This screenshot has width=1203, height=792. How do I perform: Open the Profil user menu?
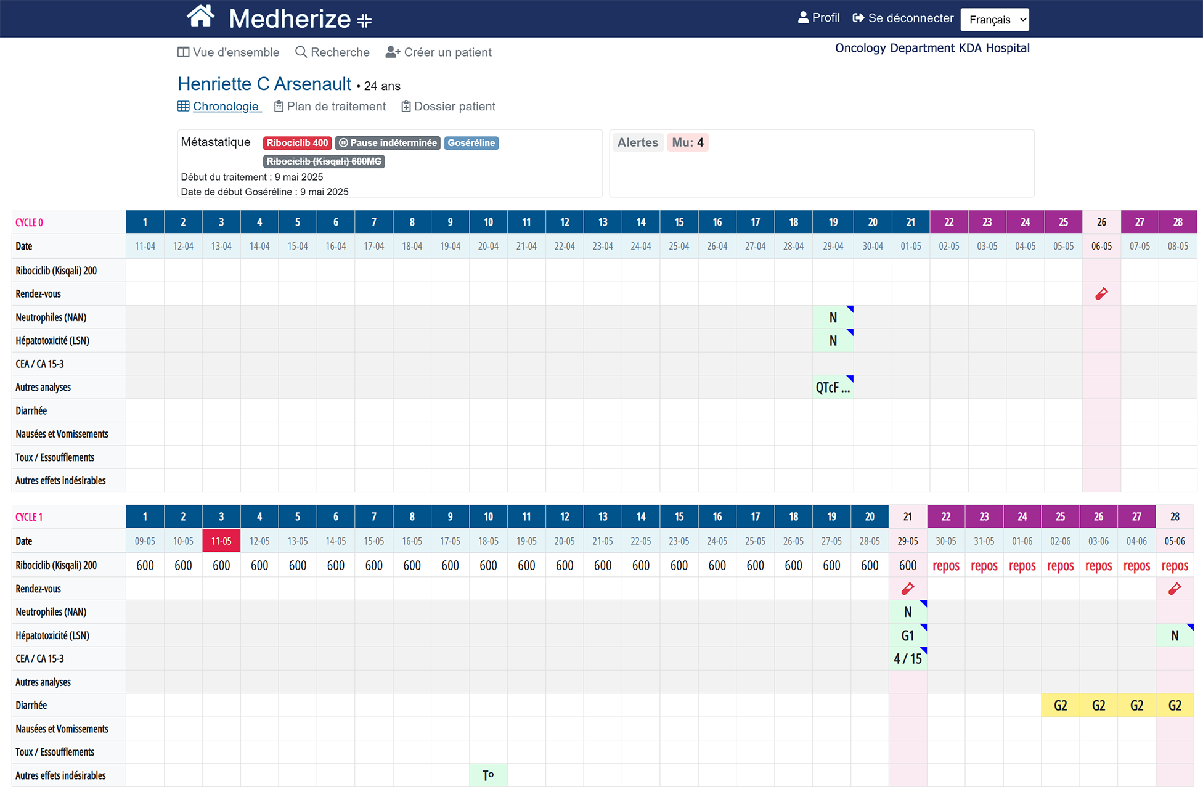pyautogui.click(x=818, y=18)
